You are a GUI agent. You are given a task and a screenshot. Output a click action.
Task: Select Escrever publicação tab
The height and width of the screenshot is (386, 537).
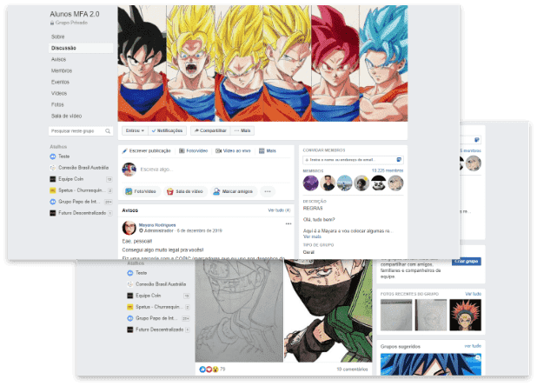pyautogui.click(x=147, y=150)
